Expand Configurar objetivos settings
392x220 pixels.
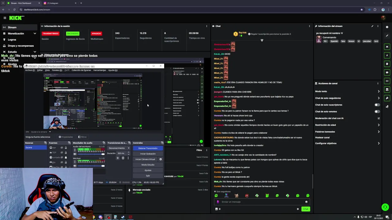pos(379,143)
